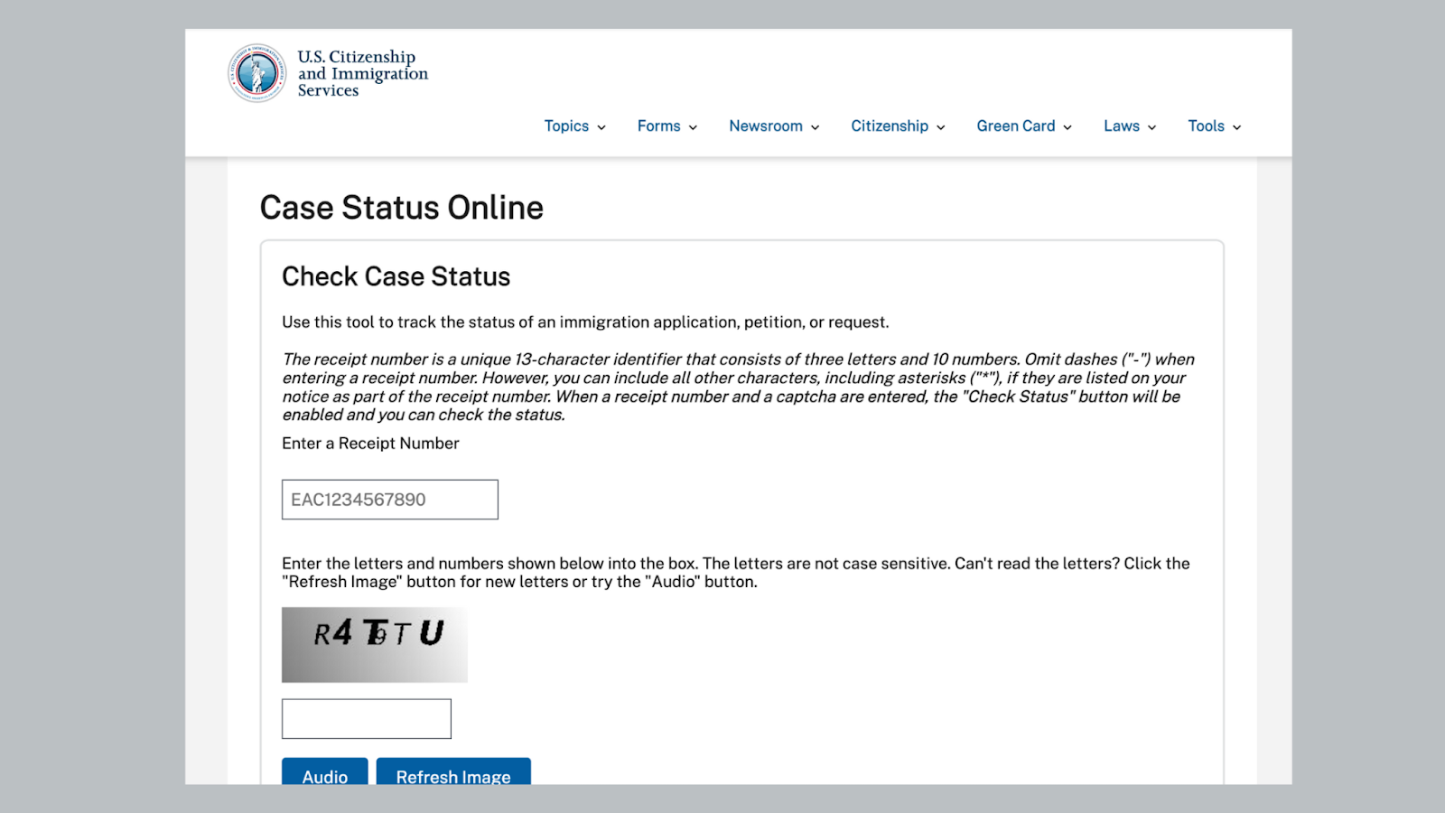This screenshot has width=1445, height=813.
Task: Click the Enter a Receipt Number label
Action: (x=370, y=444)
